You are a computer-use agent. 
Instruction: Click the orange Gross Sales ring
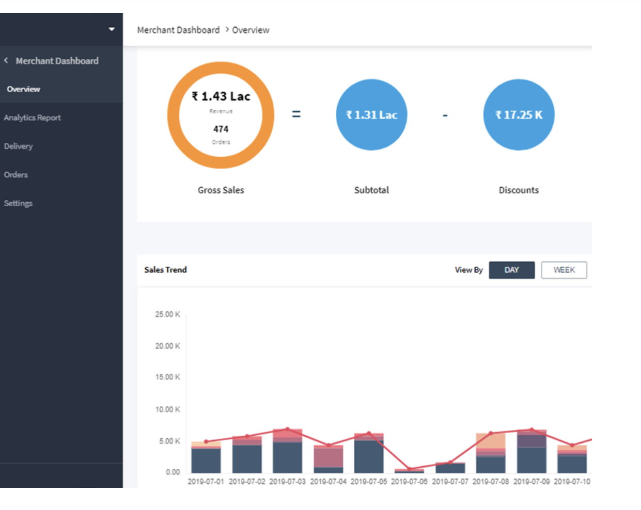[x=221, y=115]
